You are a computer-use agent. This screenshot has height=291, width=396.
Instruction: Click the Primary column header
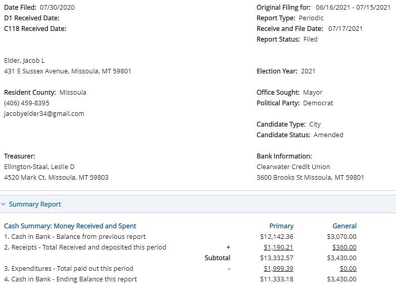pyautogui.click(x=281, y=226)
